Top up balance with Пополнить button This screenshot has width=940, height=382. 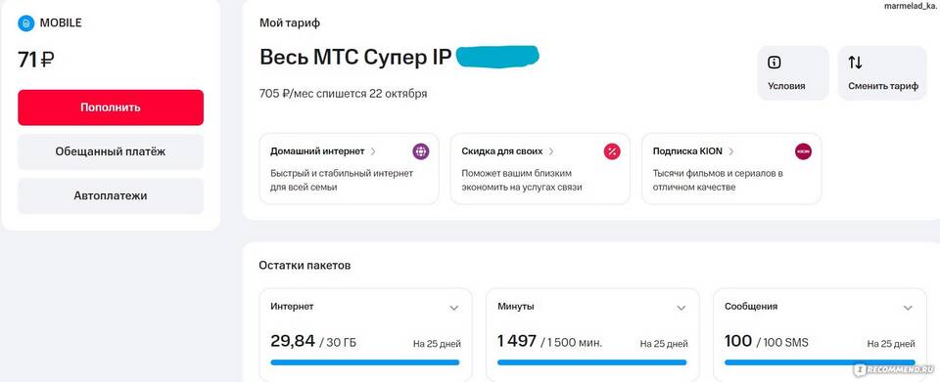coord(111,107)
